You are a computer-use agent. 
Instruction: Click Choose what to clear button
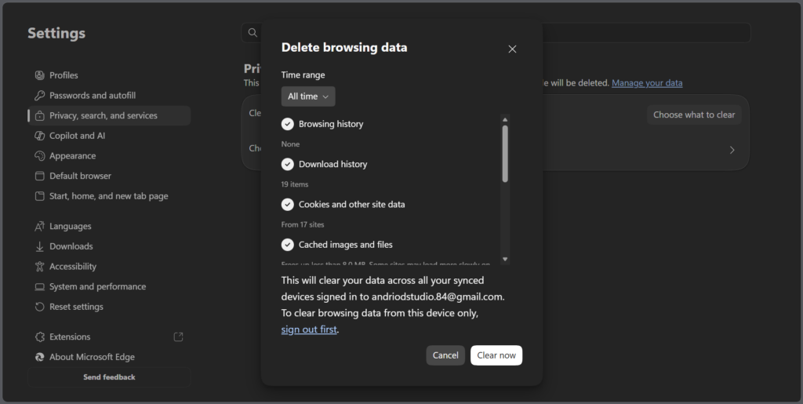694,115
